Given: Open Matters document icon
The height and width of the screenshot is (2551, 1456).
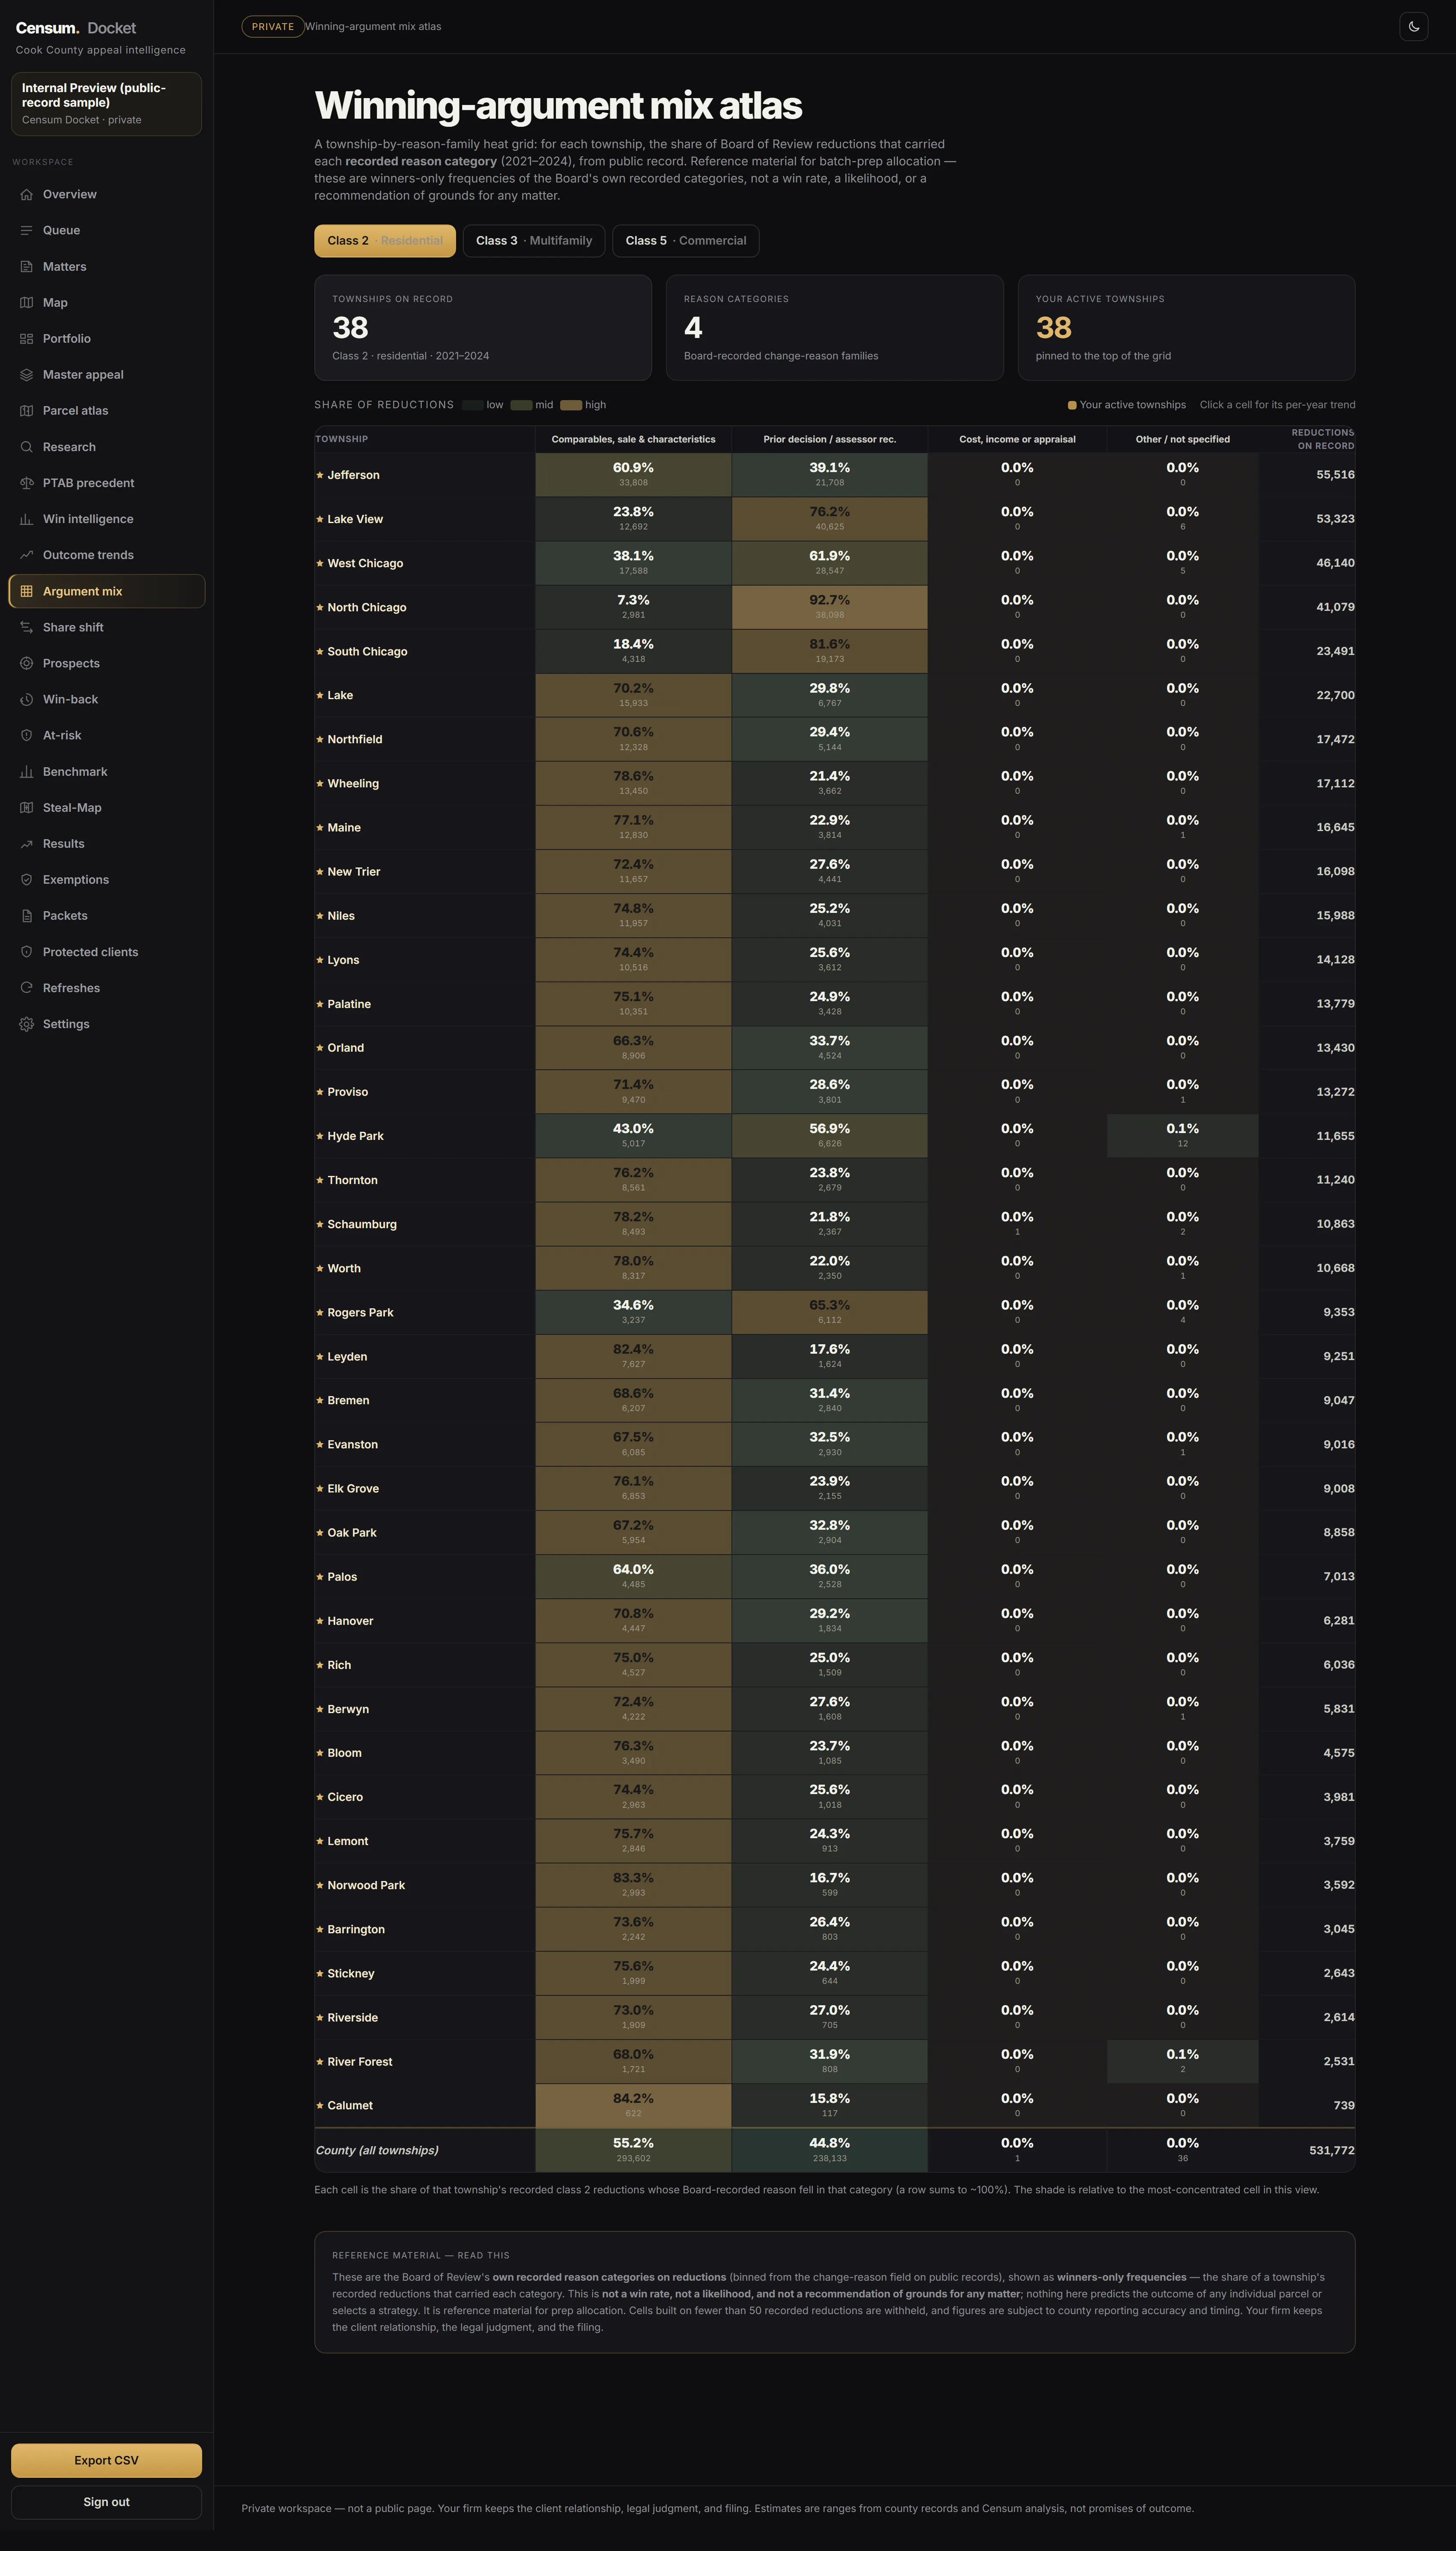Looking at the screenshot, I should 27,267.
